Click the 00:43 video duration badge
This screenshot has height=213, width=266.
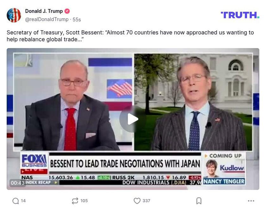[x=18, y=183]
